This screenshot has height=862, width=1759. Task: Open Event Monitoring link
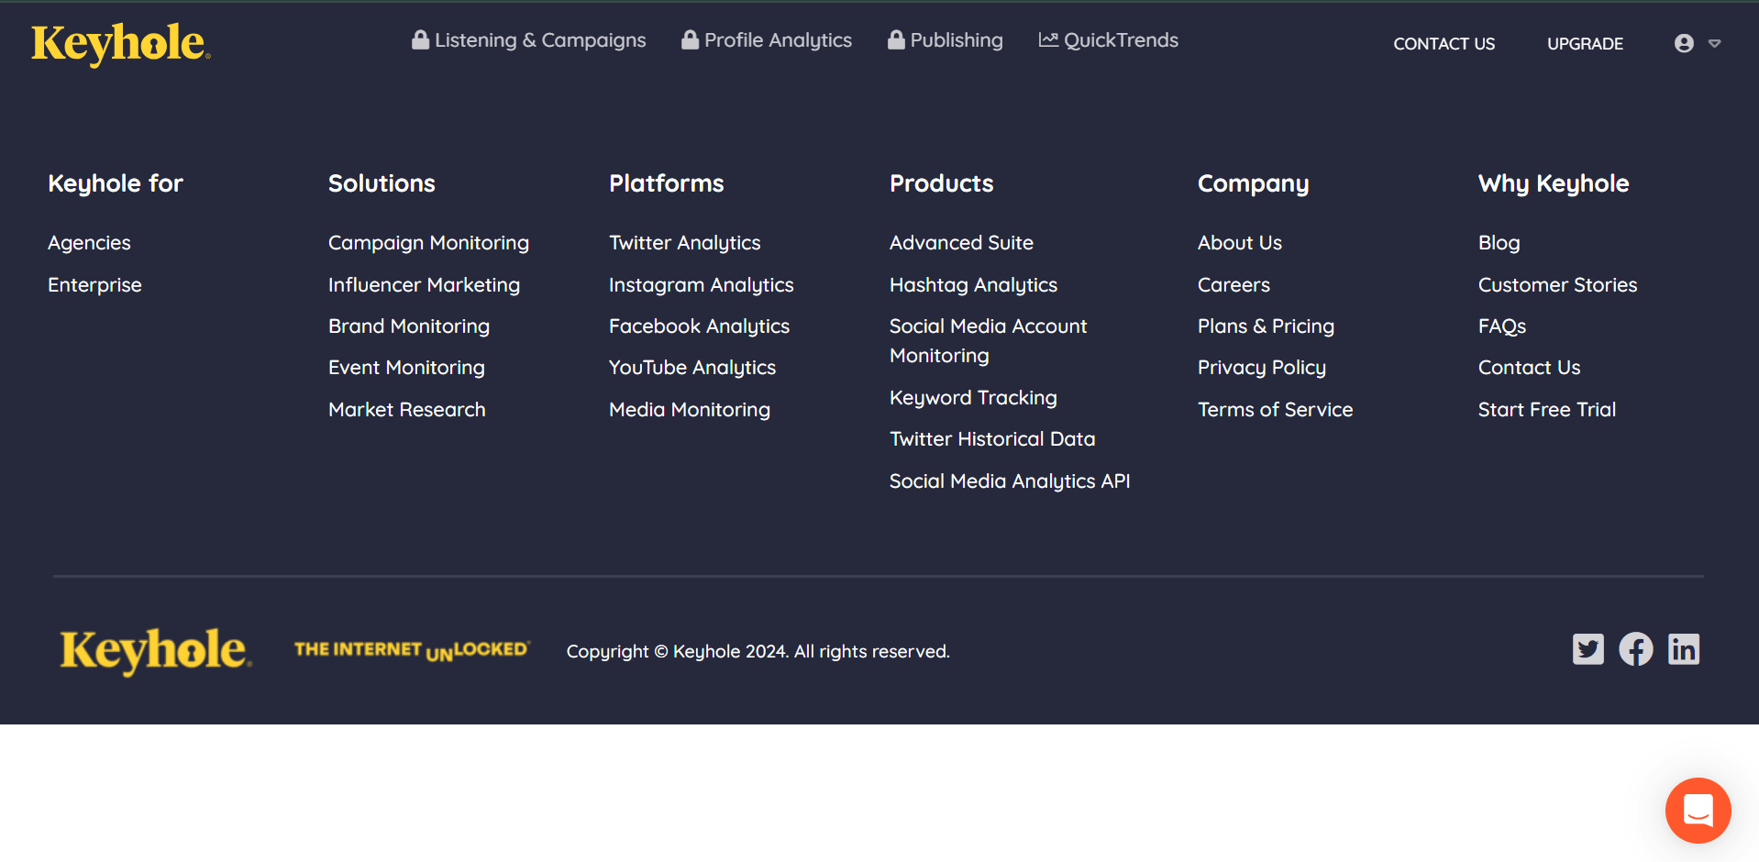coord(406,368)
